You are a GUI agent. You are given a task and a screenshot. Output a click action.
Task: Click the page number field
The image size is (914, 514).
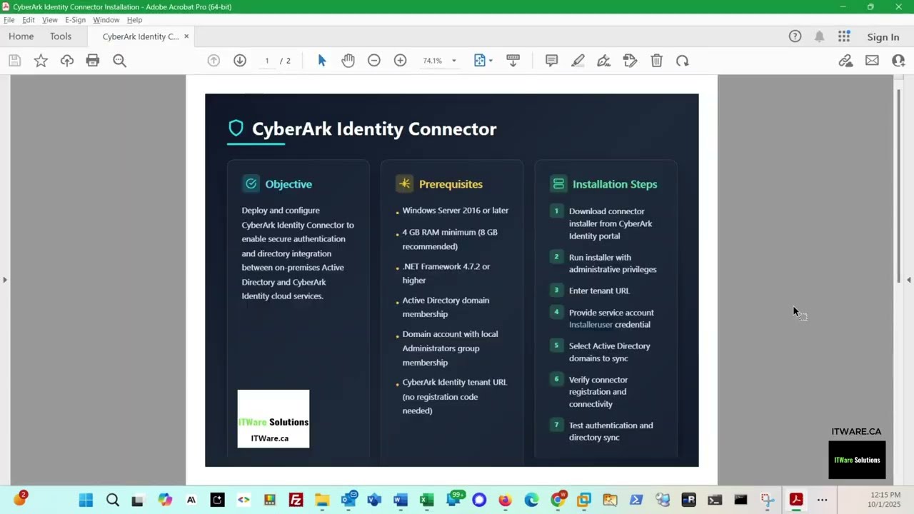point(267,61)
